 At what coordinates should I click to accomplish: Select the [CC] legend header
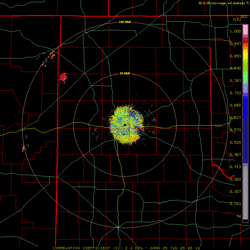(x=237, y=19)
